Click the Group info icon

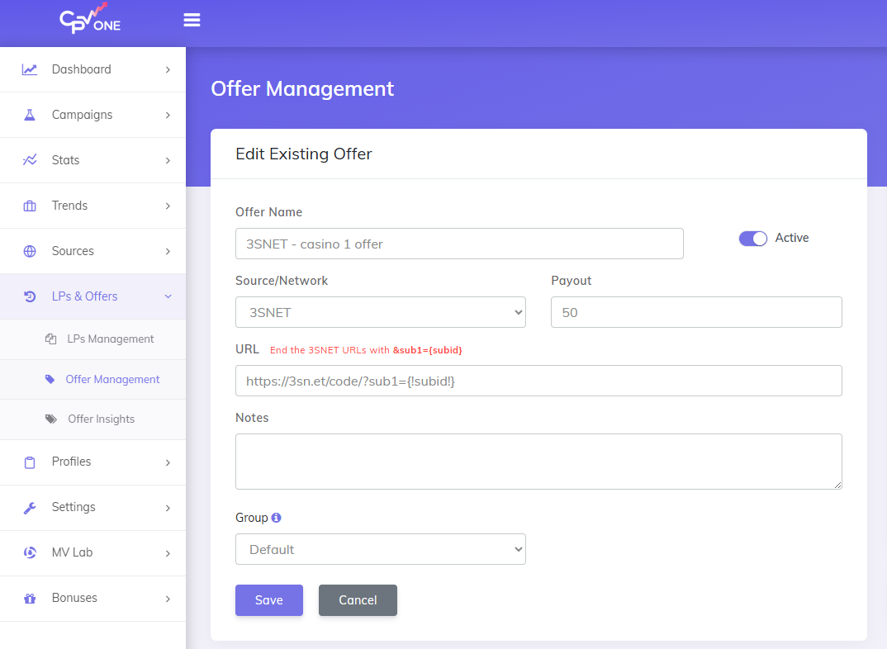point(276,518)
